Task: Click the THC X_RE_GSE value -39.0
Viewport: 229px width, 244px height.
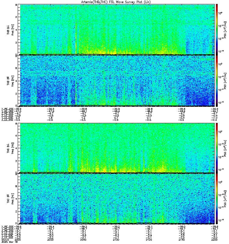Action: point(182,227)
